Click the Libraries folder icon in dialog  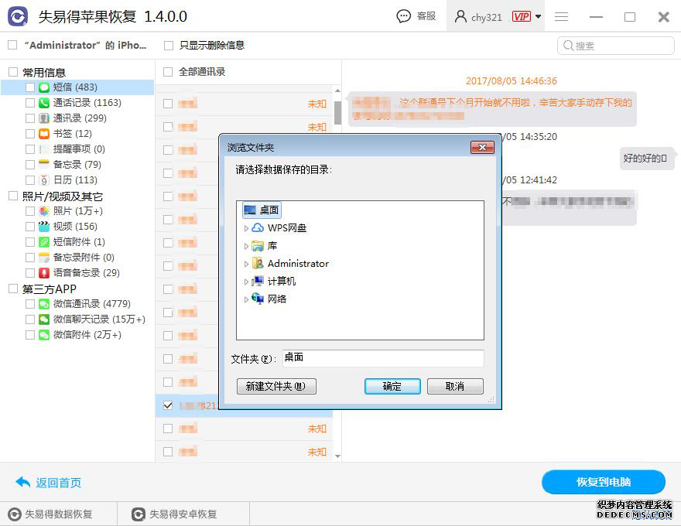click(x=258, y=246)
